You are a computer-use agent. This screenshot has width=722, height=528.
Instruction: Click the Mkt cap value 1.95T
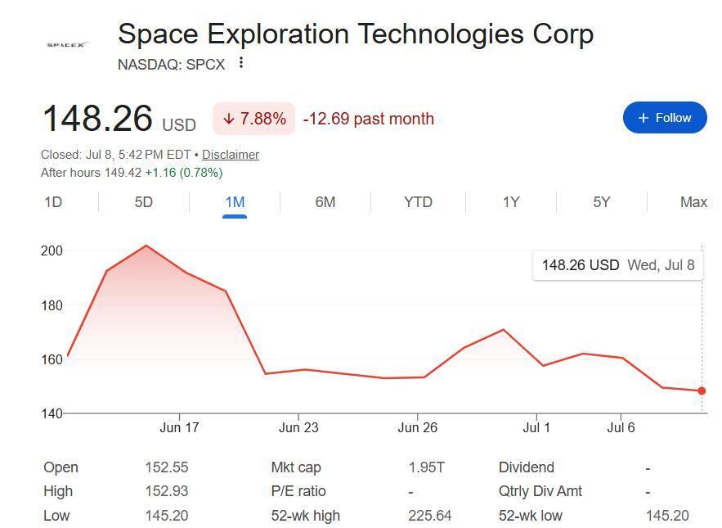(426, 467)
